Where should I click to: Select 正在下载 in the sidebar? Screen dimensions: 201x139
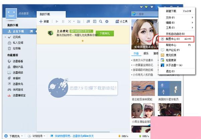[19, 31]
